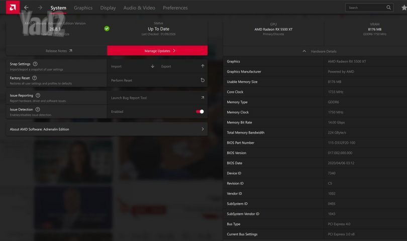Open the System tab
The image size is (407, 241).
tap(58, 8)
